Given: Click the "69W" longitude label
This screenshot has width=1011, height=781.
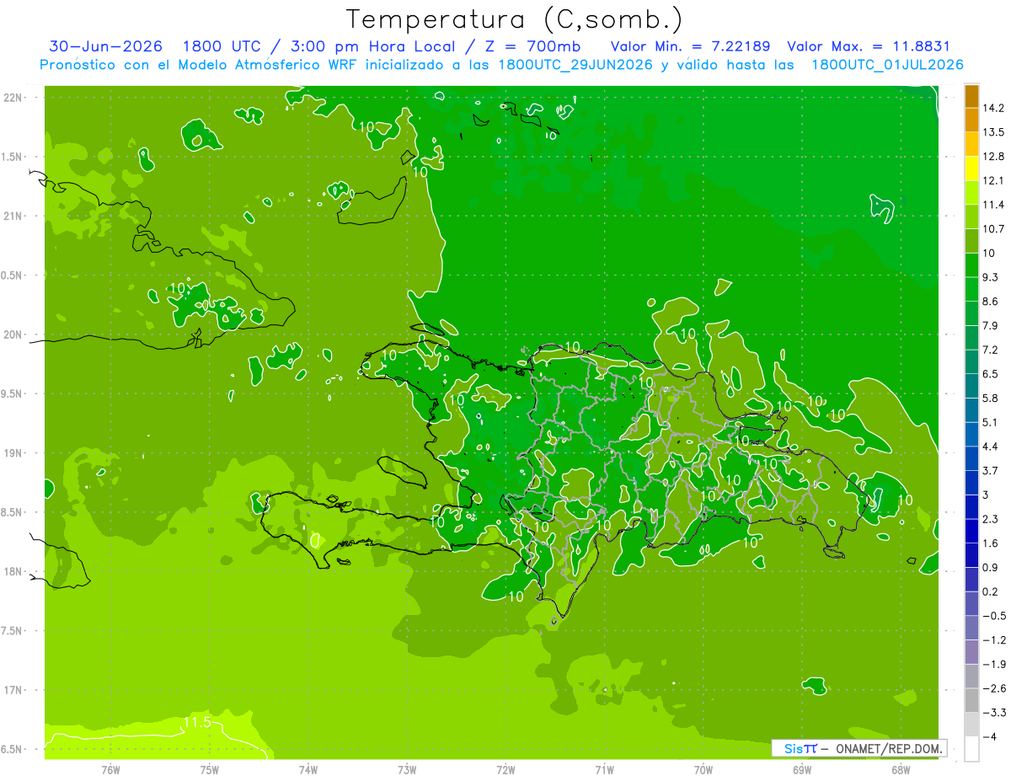Looking at the screenshot, I should (x=802, y=769).
